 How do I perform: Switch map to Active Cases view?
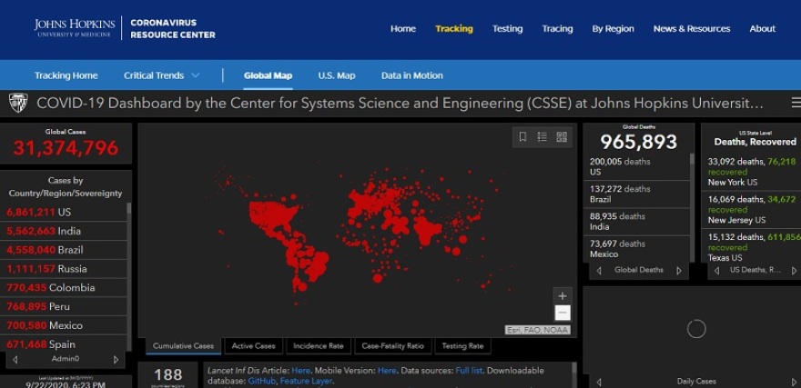click(253, 346)
